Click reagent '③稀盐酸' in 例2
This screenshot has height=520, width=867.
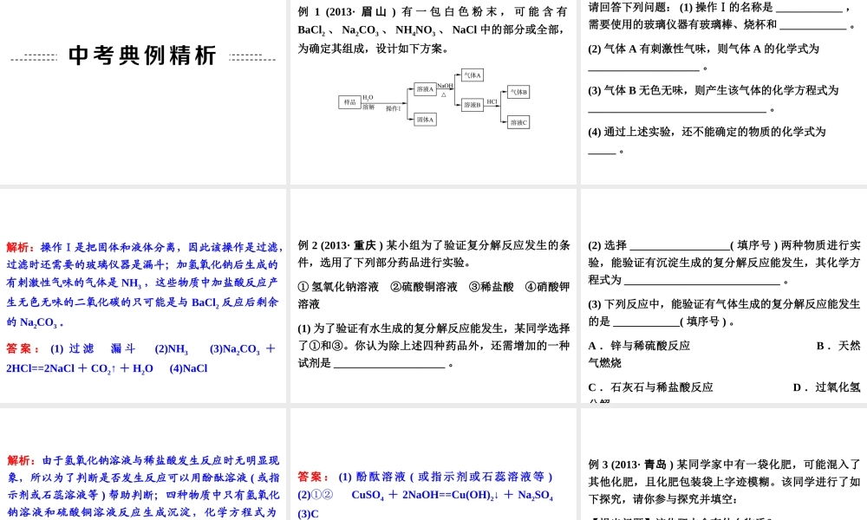coord(491,287)
